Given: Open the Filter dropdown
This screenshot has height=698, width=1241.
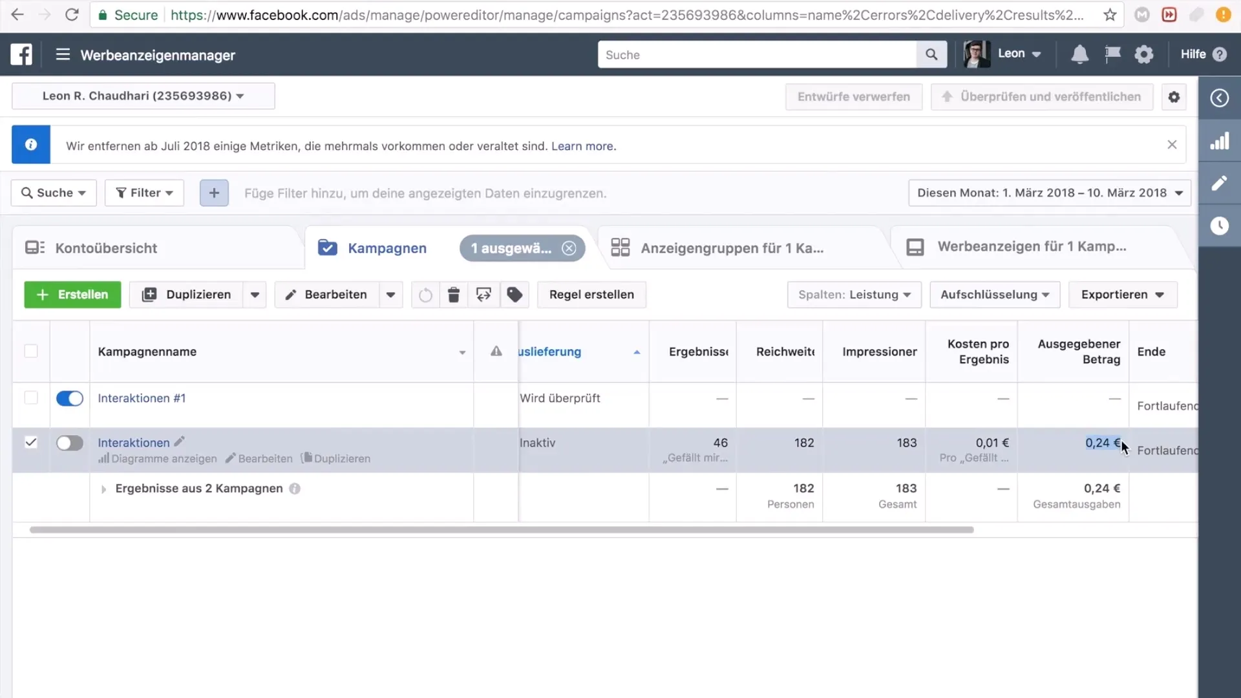Looking at the screenshot, I should point(144,193).
